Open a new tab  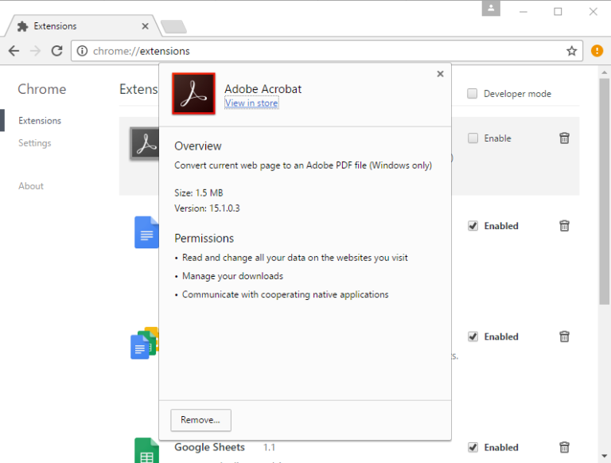tap(173, 26)
